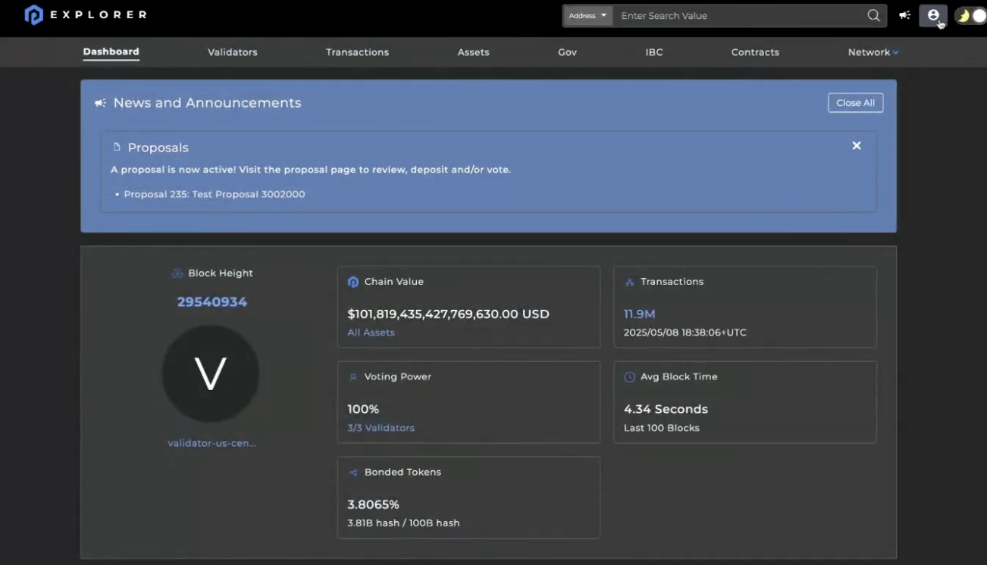Click the Block Height cube icon
The width and height of the screenshot is (987, 565).
tap(177, 273)
